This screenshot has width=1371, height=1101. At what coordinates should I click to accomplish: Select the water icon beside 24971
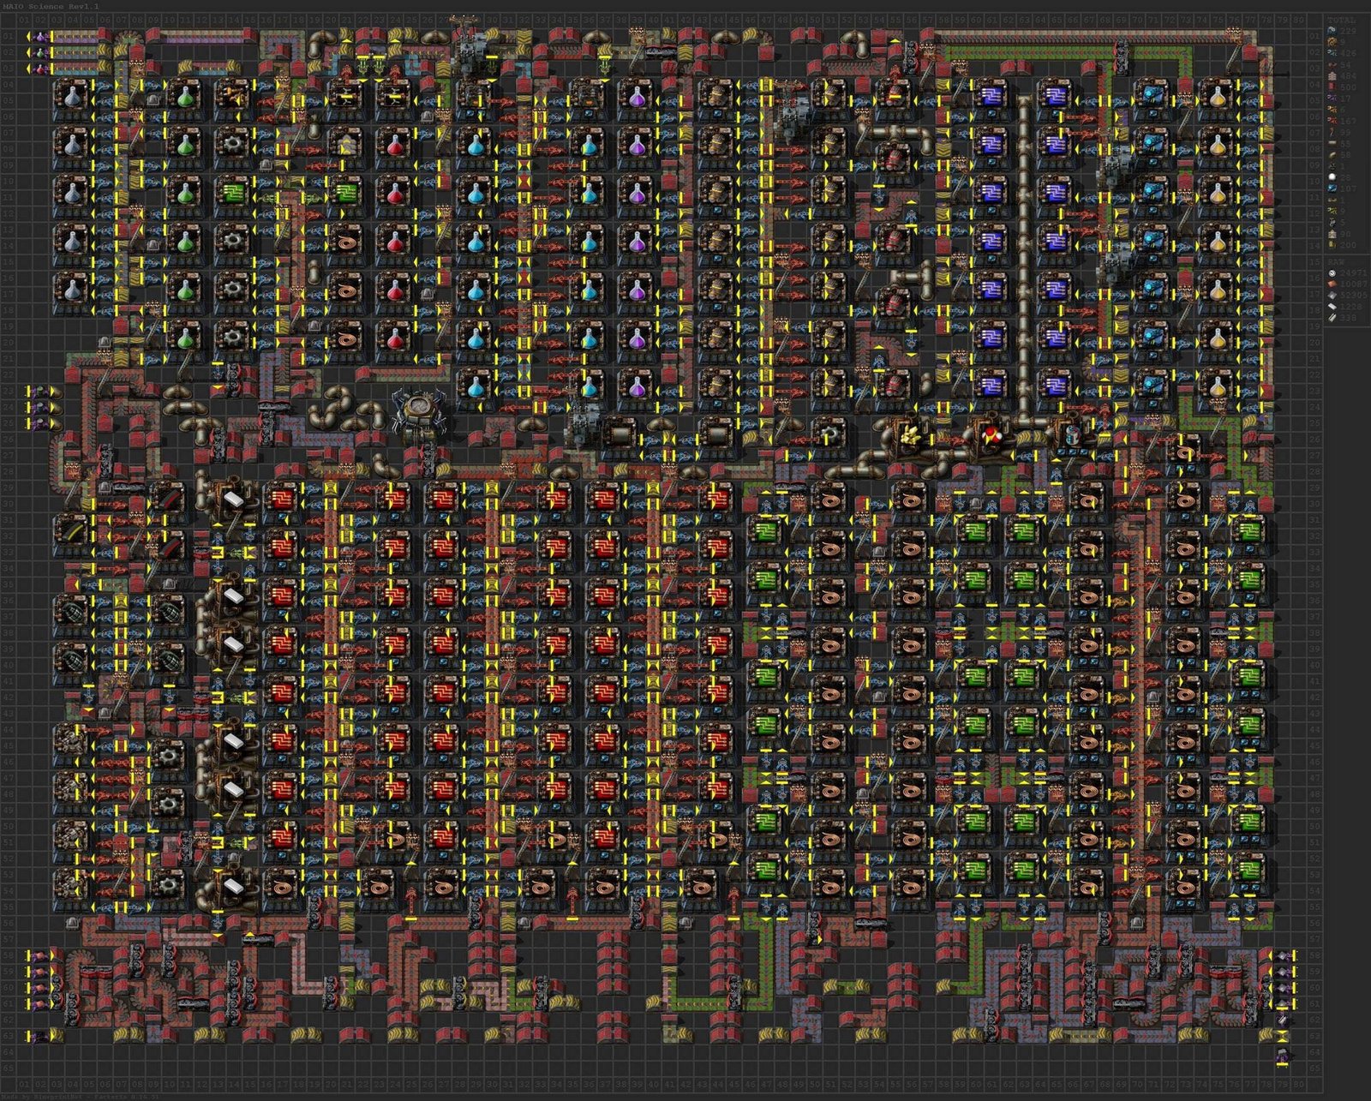(1332, 273)
